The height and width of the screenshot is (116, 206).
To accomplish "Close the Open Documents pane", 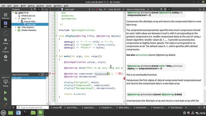I will 46,74.
